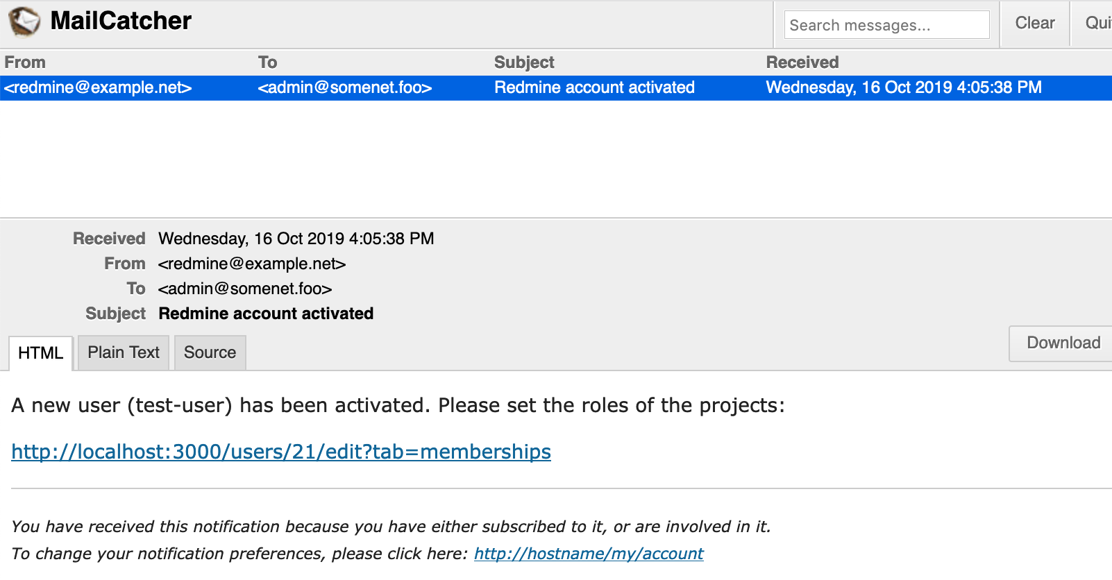Click the redmine@example.net sender cell in list
This screenshot has height=580, width=1112.
98,87
